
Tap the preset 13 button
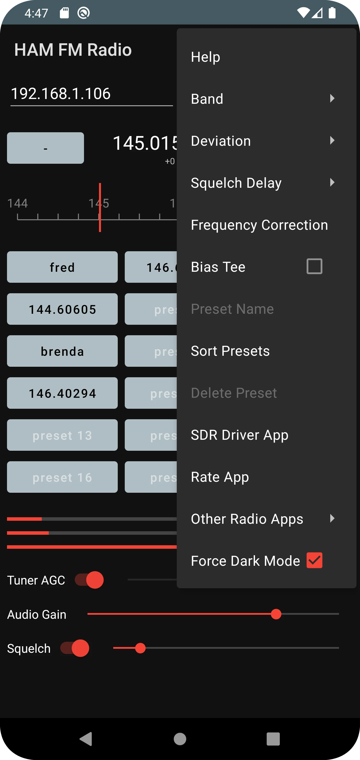pos(62,435)
